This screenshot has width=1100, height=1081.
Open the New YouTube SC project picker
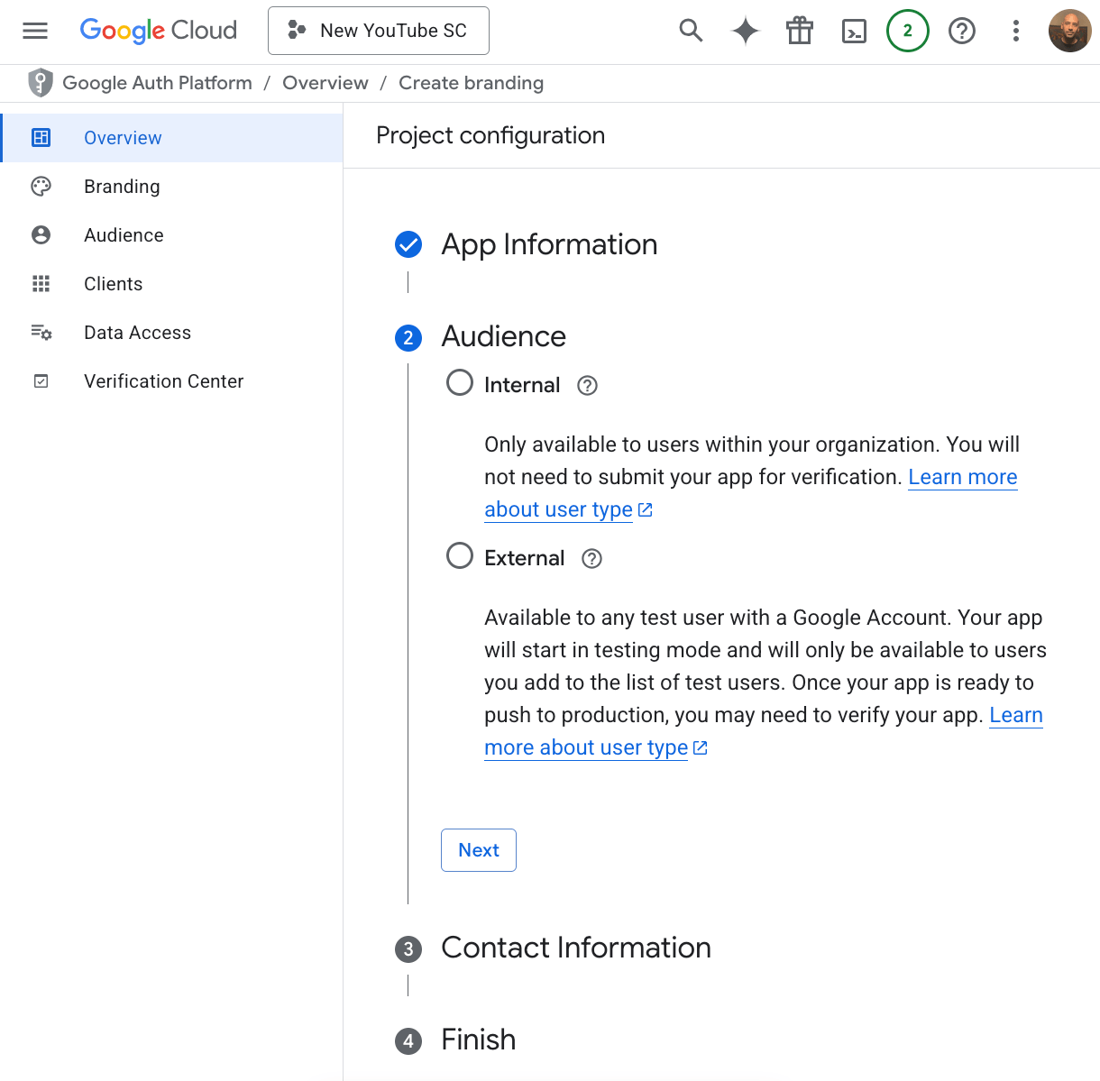point(379,31)
